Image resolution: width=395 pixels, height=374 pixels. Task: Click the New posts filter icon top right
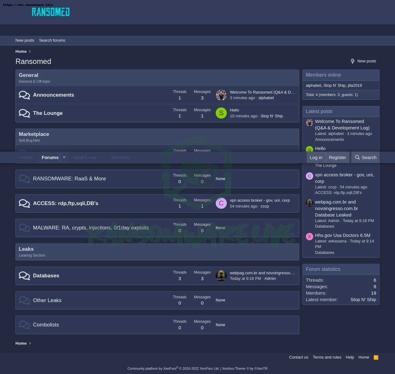pos(353,61)
